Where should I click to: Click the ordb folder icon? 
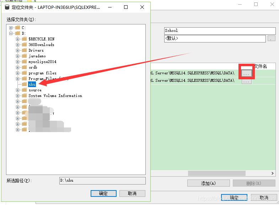coord(25,67)
